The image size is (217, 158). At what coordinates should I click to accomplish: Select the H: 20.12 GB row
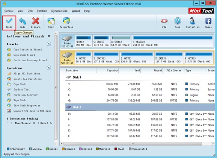pyautogui.click(x=140, y=114)
